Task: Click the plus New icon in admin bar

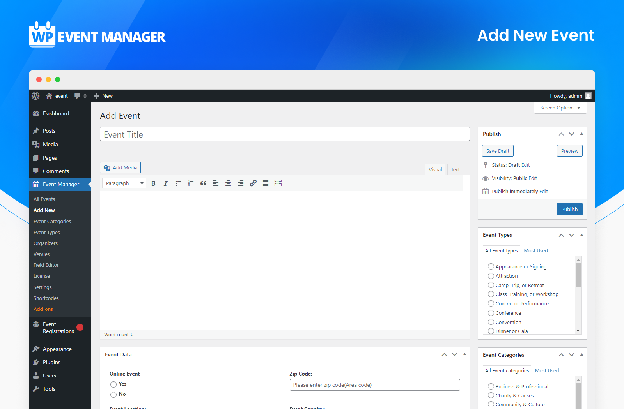Action: (96, 96)
